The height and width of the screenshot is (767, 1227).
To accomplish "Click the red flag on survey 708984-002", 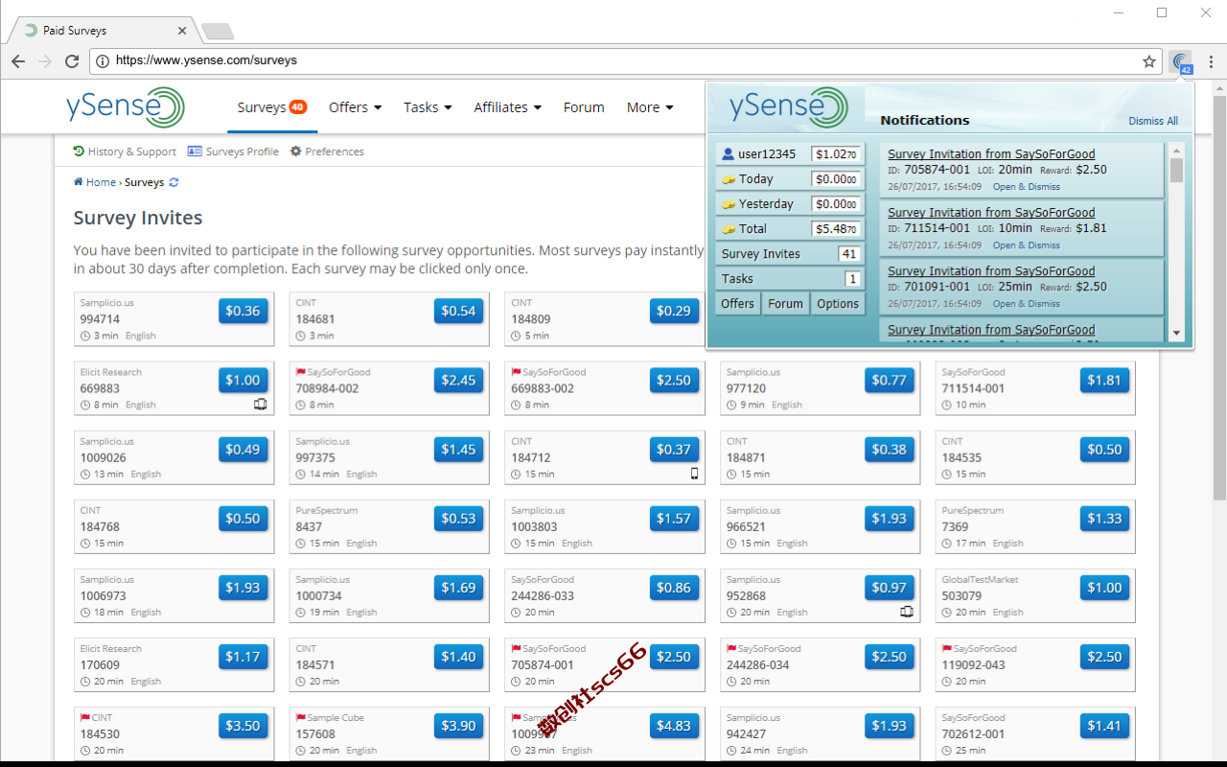I will pyautogui.click(x=300, y=372).
